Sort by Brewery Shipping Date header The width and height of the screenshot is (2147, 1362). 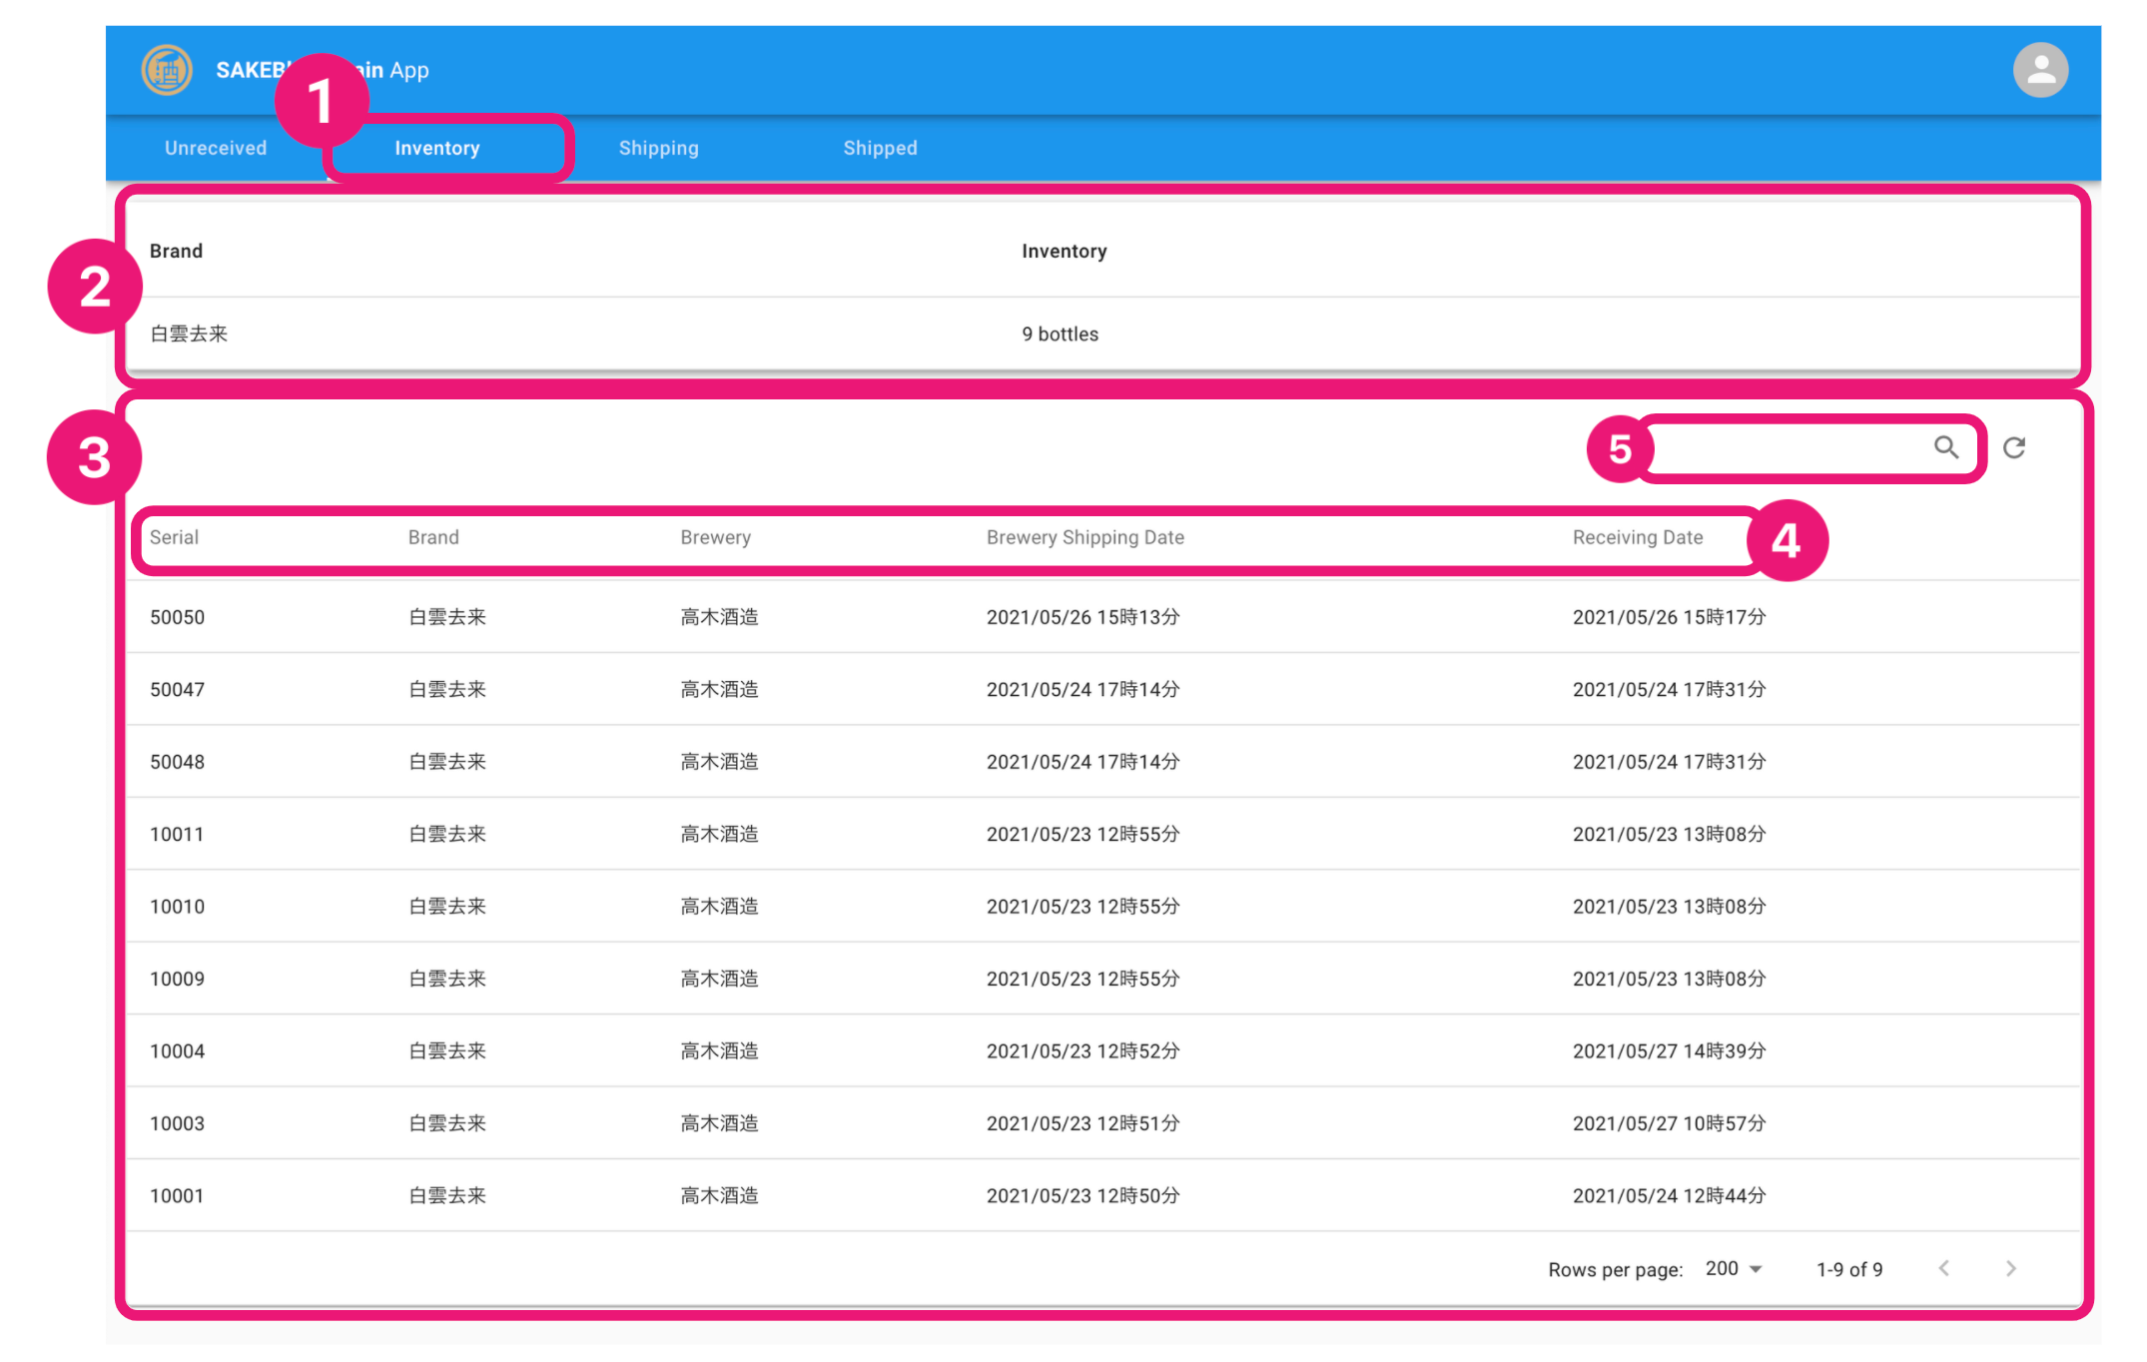coord(1084,537)
